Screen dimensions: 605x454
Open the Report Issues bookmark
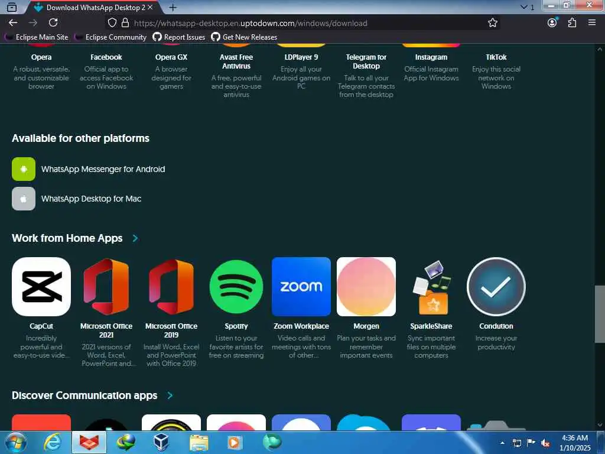tap(179, 37)
